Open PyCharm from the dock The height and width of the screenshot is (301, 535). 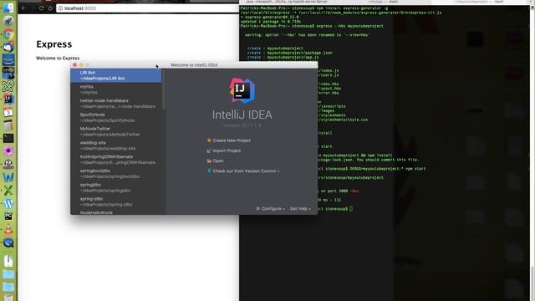tap(8, 217)
